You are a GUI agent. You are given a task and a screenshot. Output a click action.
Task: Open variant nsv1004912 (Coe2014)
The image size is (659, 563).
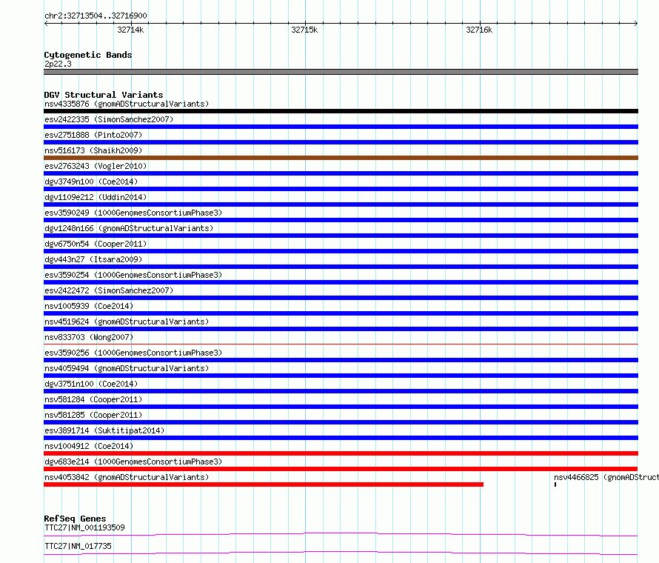pyautogui.click(x=89, y=446)
